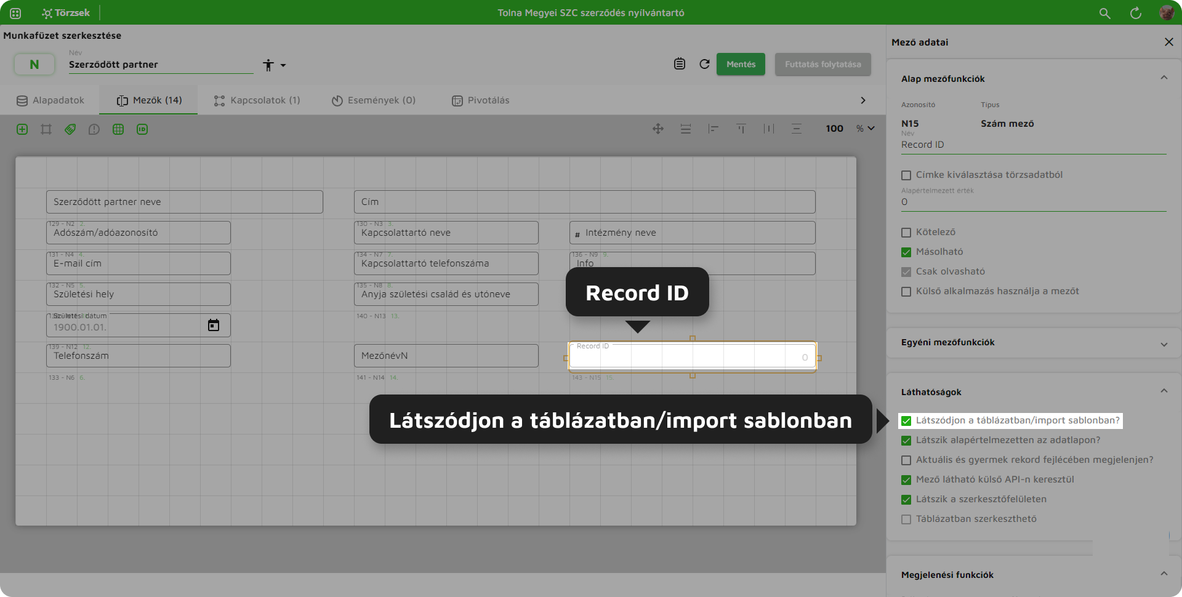
Task: Collapse the Láthatóságok section
Action: pos(1164,391)
